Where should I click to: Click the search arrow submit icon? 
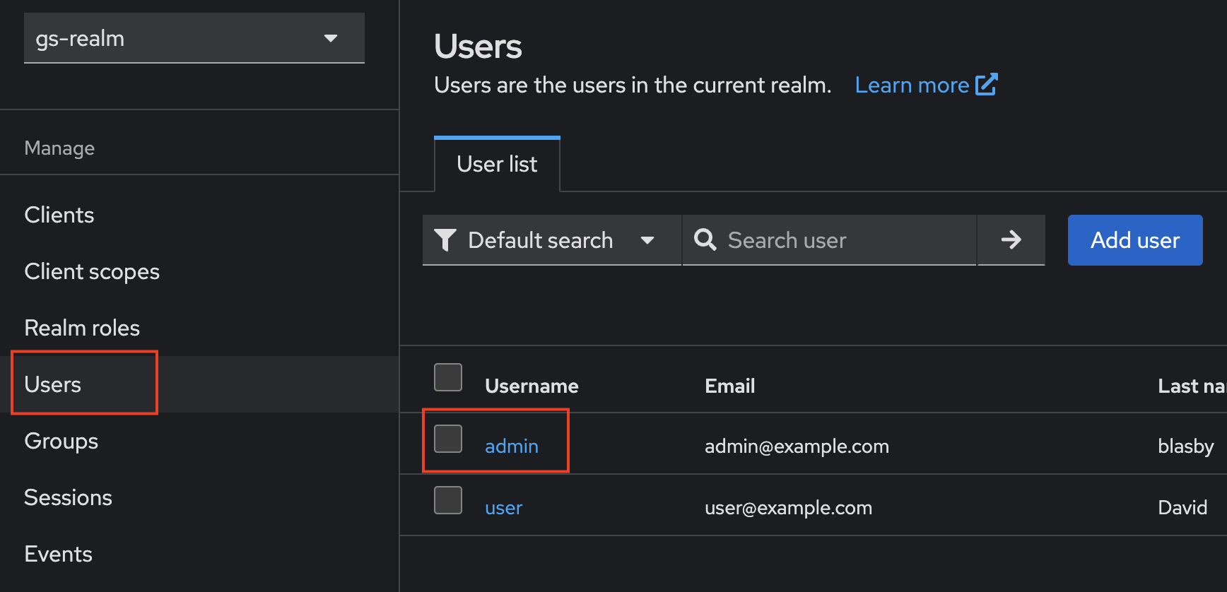coord(1011,240)
